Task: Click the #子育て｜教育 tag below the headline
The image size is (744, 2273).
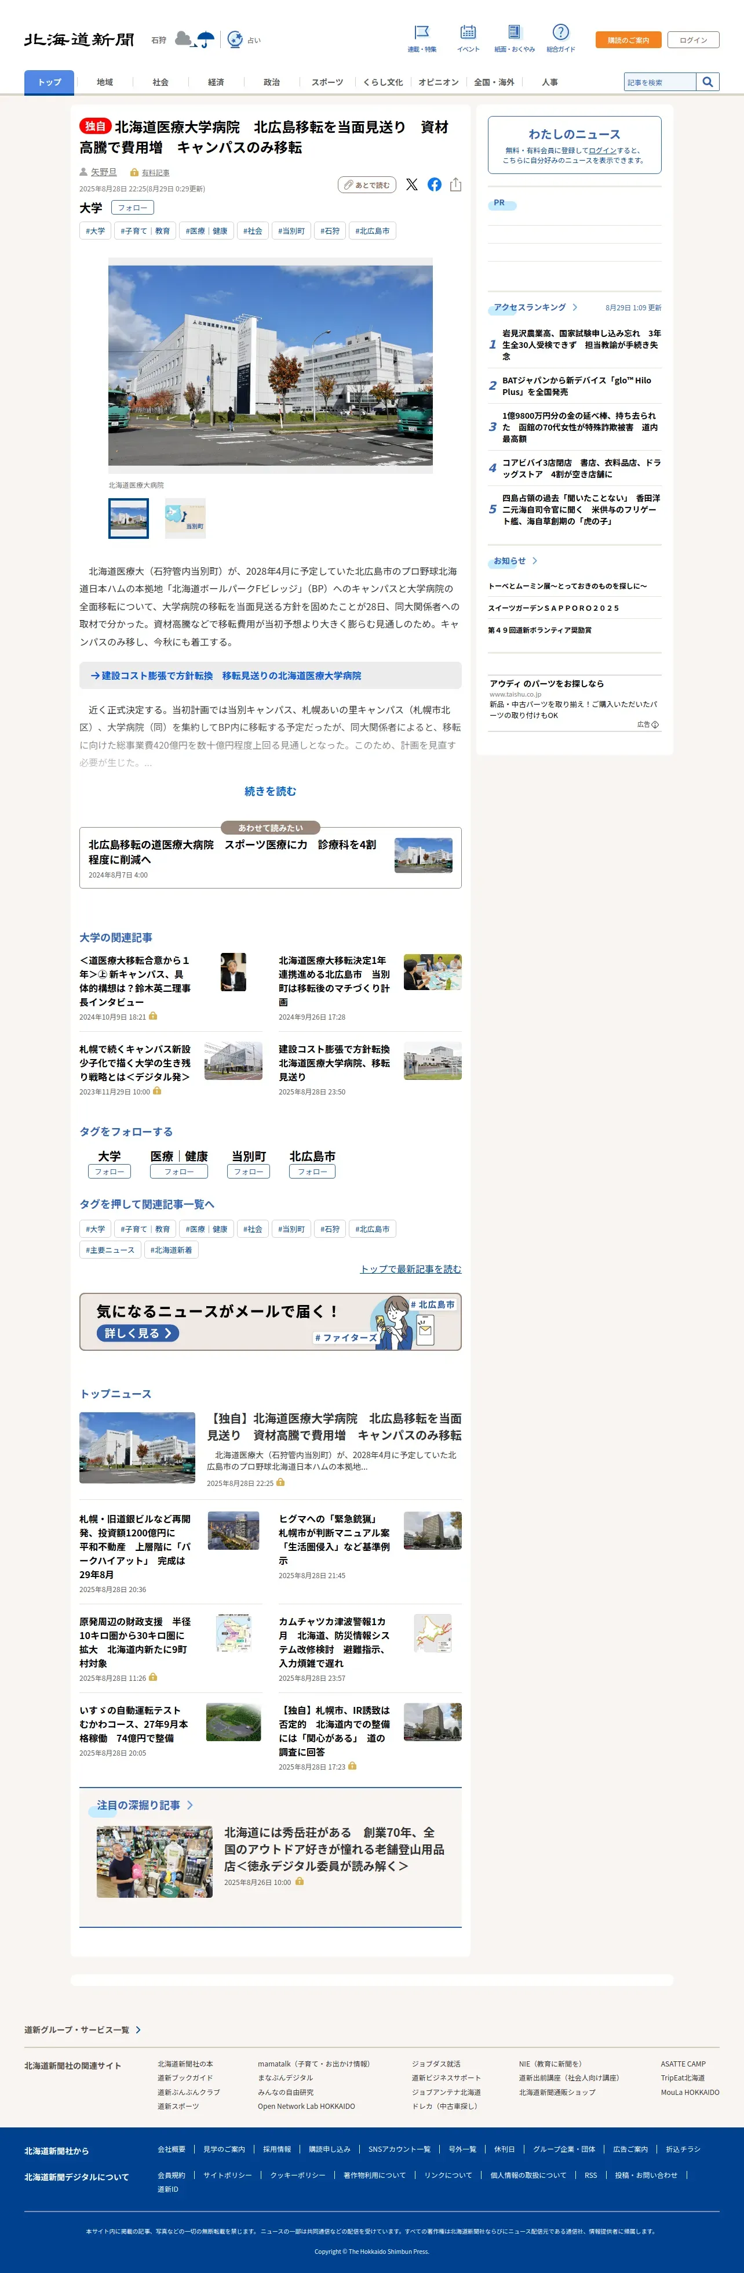Action: (x=145, y=231)
